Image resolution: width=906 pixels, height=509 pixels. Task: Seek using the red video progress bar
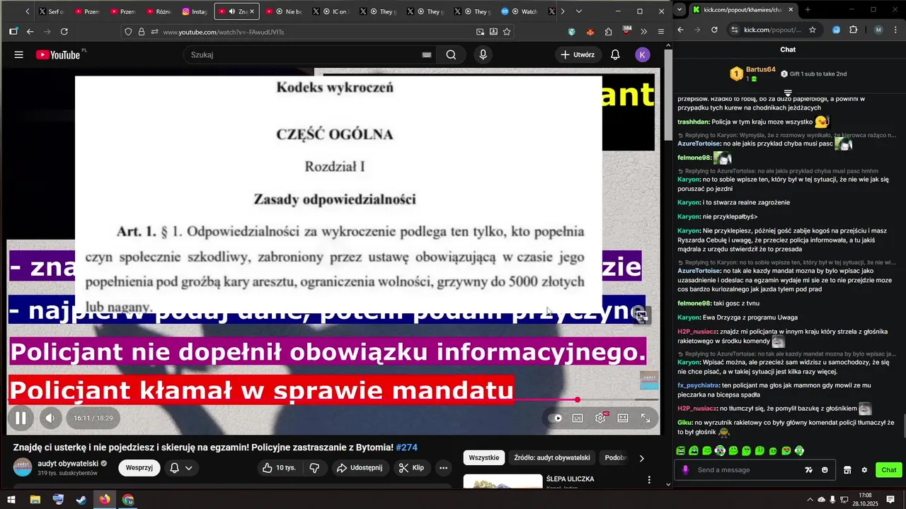click(333, 400)
